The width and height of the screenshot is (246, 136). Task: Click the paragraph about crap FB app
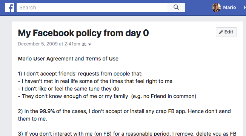[124, 115]
